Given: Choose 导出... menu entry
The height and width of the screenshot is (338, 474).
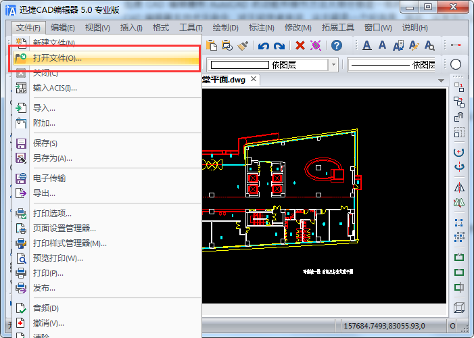Looking at the screenshot, I should (x=106, y=193).
